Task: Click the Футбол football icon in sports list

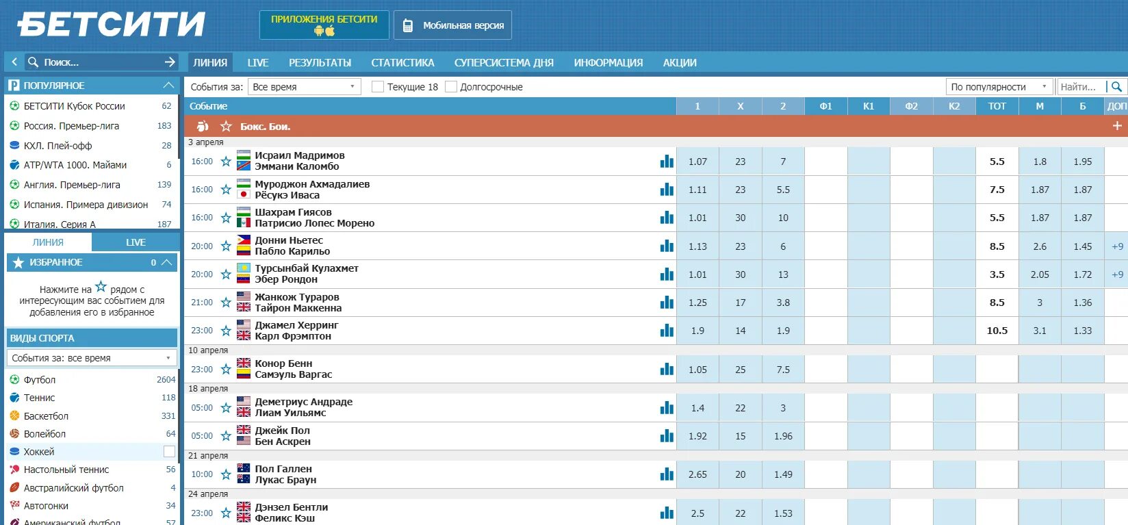Action: click(14, 379)
